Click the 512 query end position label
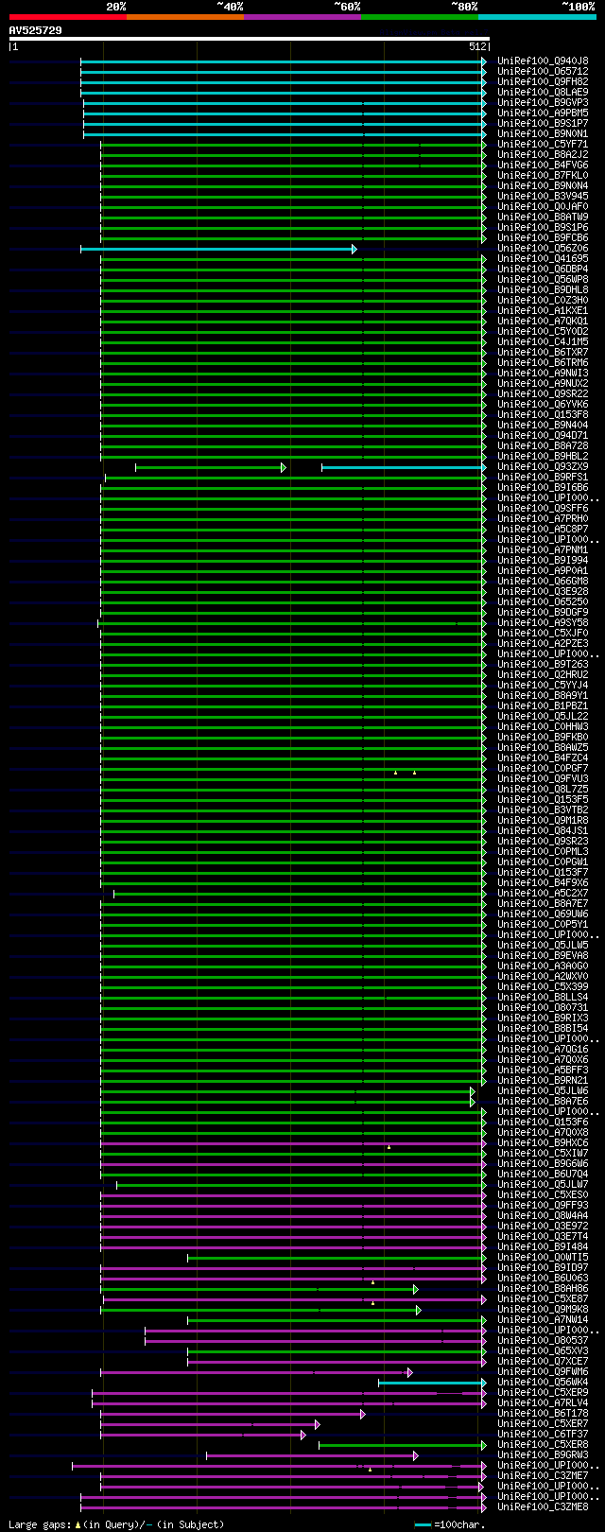Image resolution: width=605 pixels, height=1532 pixels. (477, 46)
